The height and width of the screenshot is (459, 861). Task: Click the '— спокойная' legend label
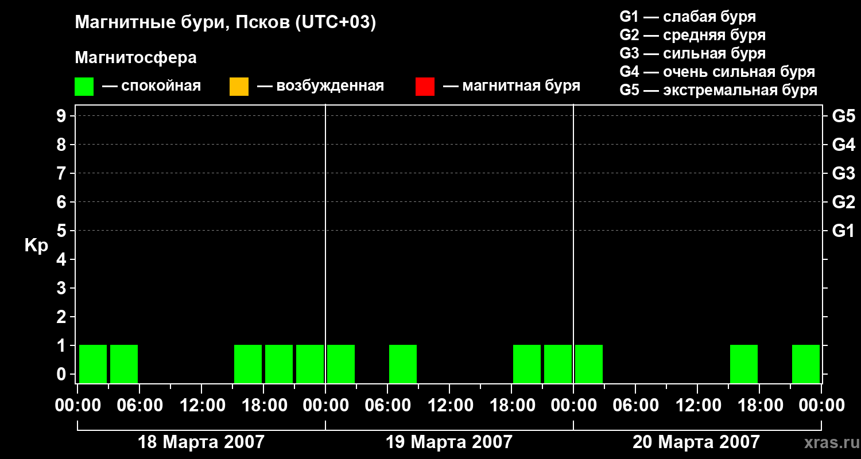152,86
